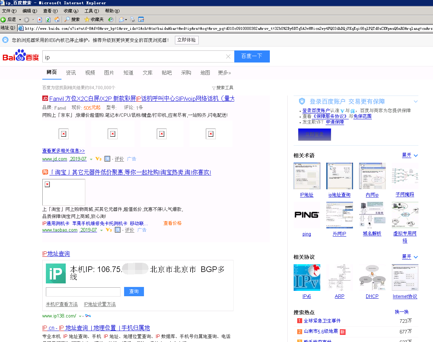The image size is (433, 342).
Task: Click the Print toolbar icon
Action: pos(132,20)
